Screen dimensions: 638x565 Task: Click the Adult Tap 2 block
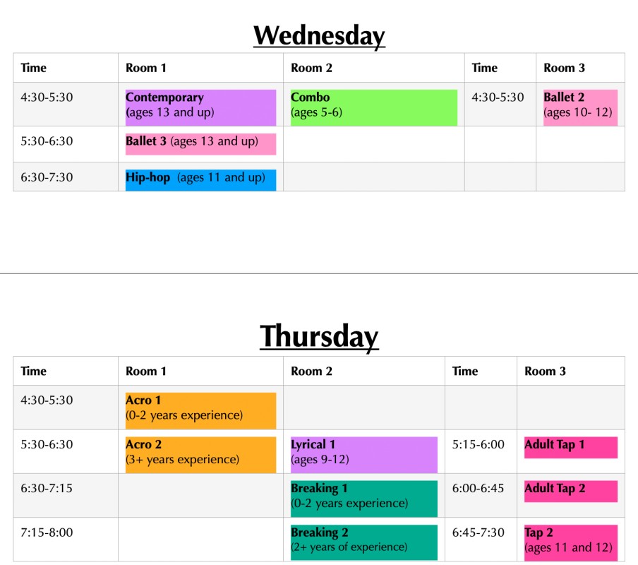tap(570, 492)
